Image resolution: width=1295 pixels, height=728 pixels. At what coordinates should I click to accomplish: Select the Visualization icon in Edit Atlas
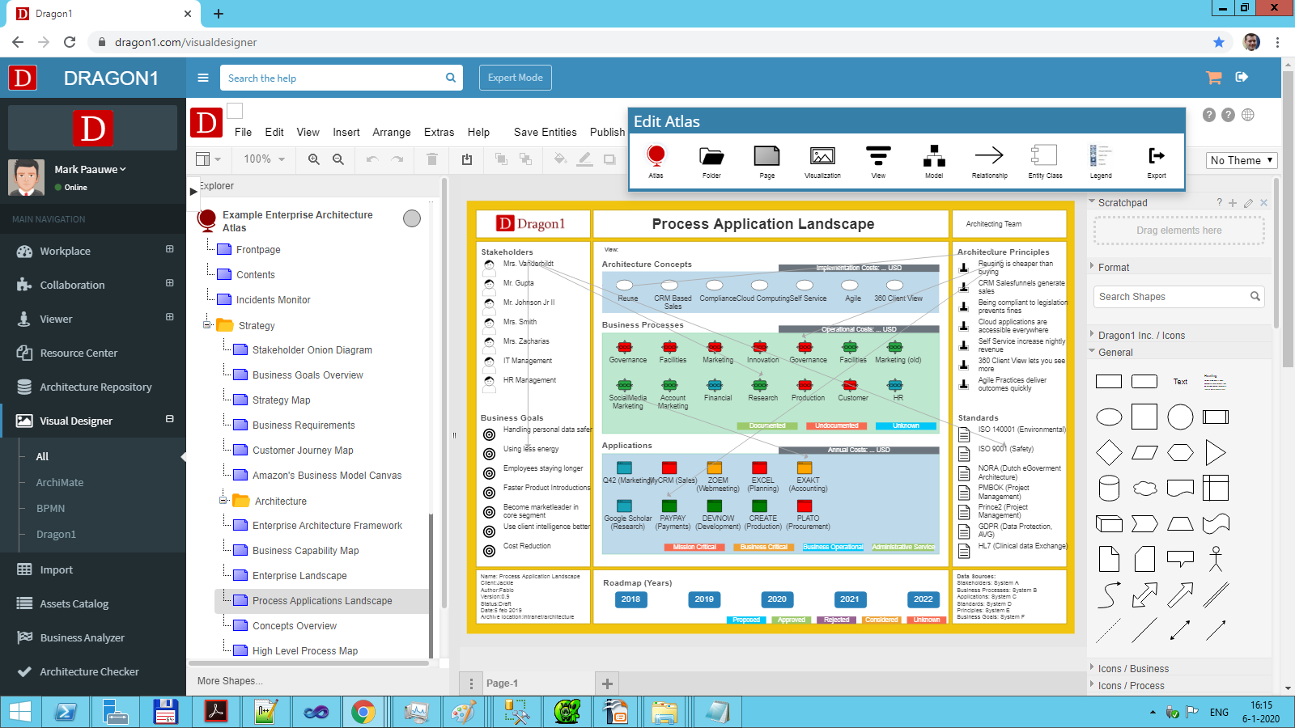[822, 157]
